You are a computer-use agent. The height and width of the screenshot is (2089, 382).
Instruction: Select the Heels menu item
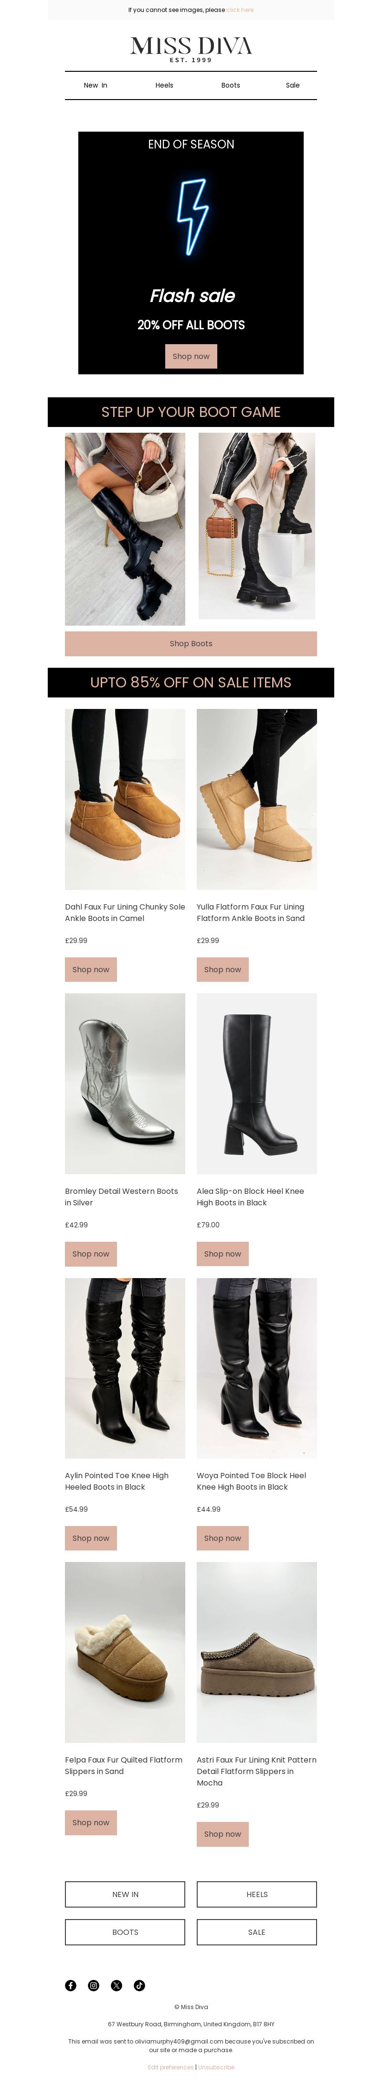(164, 85)
